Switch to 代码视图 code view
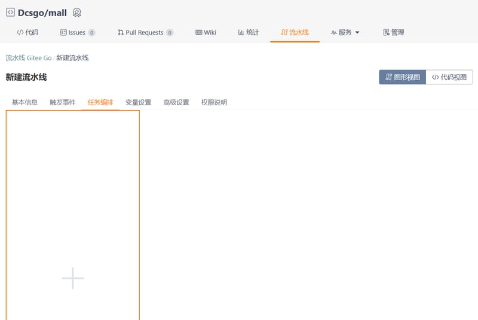 (449, 77)
